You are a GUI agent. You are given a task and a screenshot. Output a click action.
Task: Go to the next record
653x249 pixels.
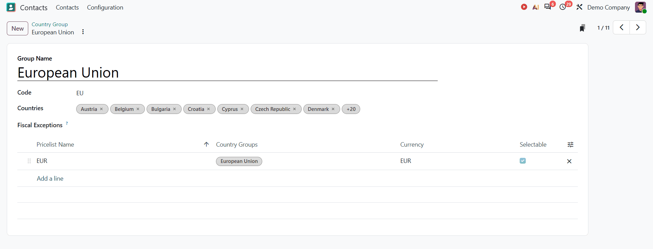pos(638,28)
